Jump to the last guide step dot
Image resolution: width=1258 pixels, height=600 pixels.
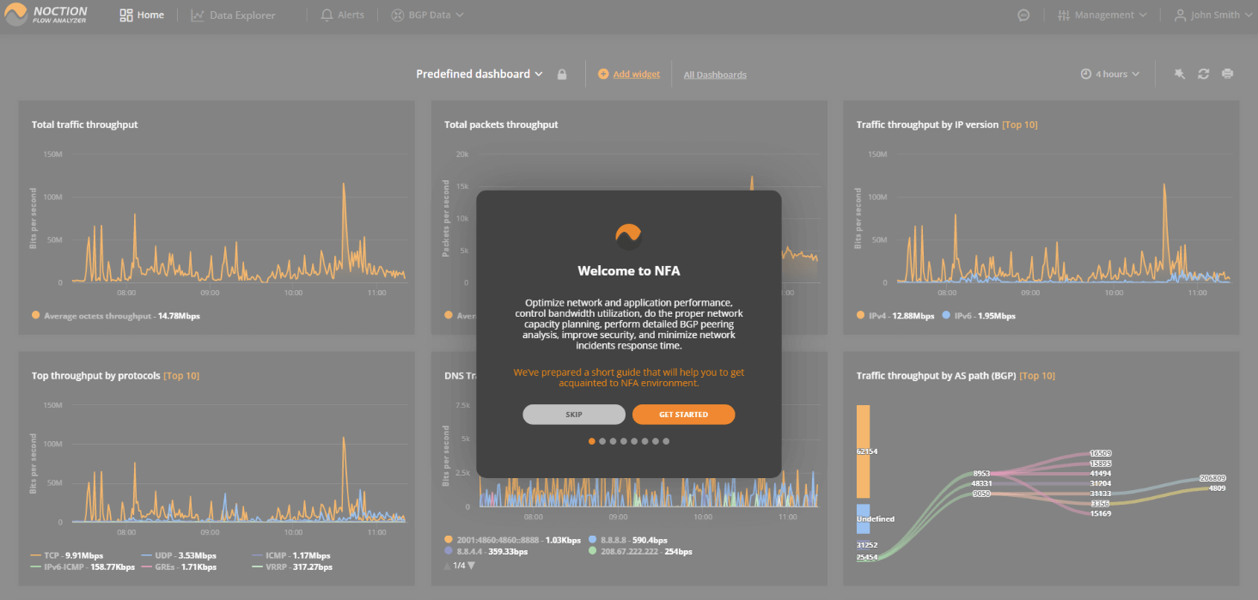point(666,441)
